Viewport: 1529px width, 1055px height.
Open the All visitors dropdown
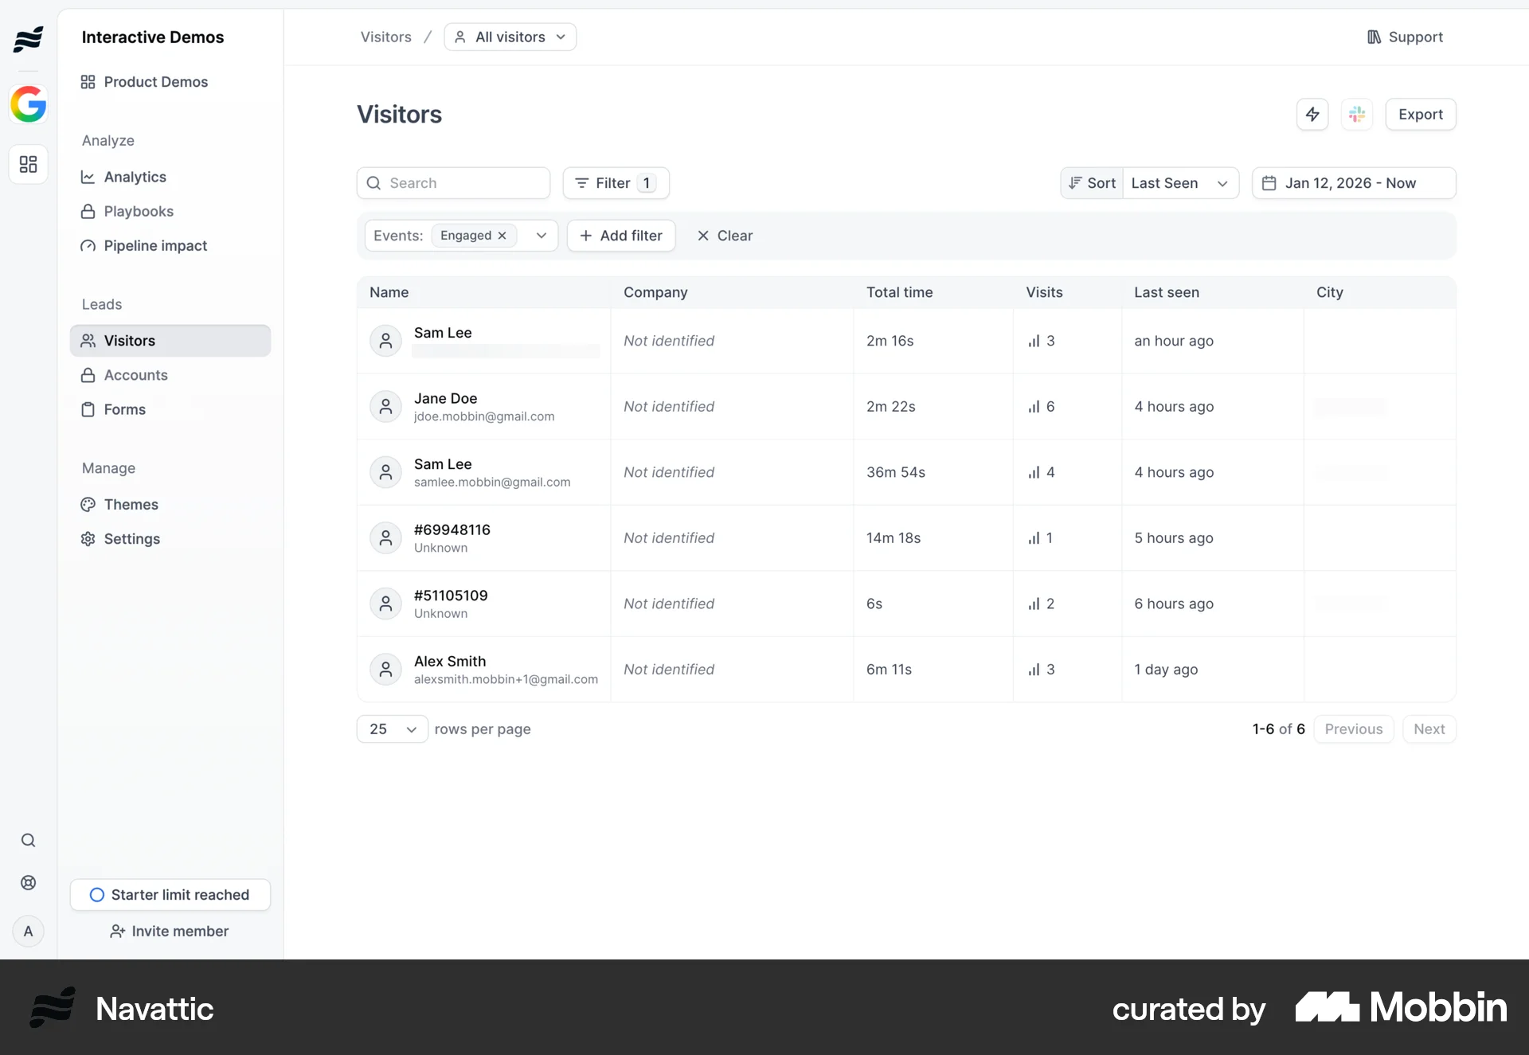point(510,37)
